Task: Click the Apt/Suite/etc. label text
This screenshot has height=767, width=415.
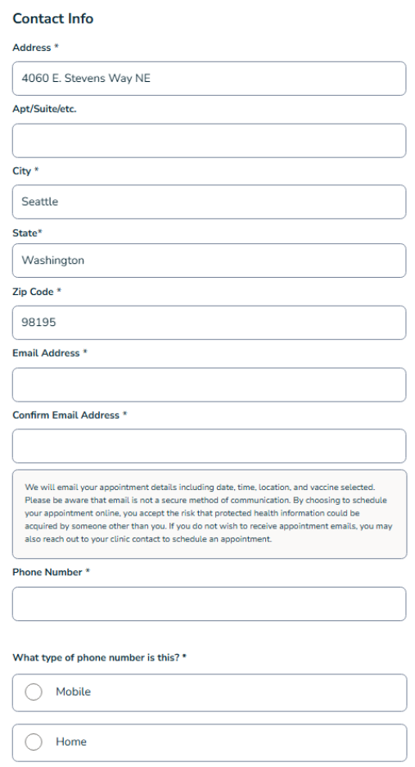Action: click(x=44, y=109)
